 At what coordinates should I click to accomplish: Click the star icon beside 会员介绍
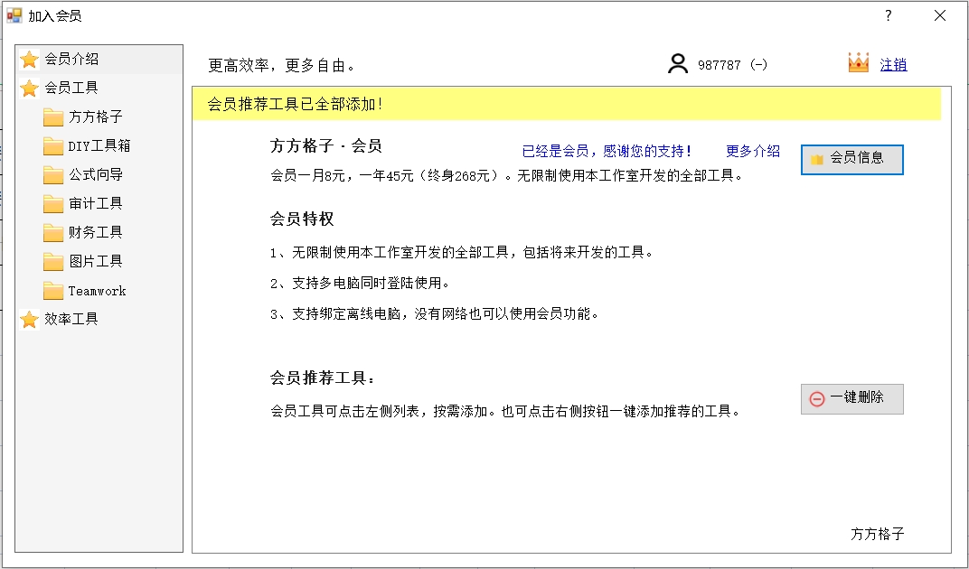tap(30, 60)
